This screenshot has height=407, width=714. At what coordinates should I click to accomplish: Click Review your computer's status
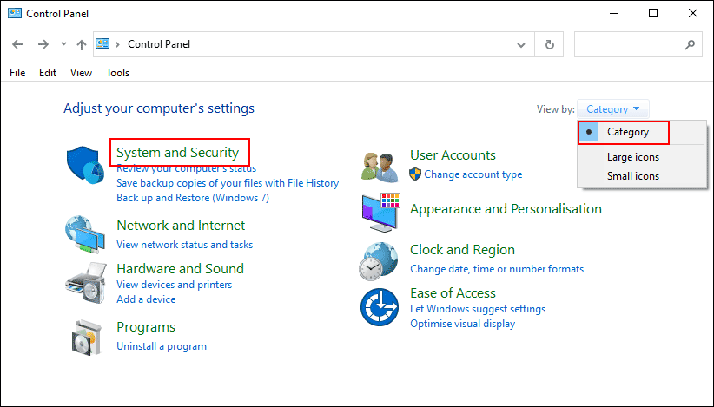pyautogui.click(x=186, y=168)
